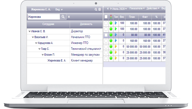Click the collapse panel icon beside the header magnifier

(100, 9)
